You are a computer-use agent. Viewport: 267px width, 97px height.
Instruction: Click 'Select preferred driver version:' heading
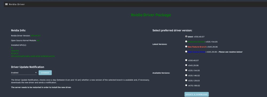pos(172,31)
